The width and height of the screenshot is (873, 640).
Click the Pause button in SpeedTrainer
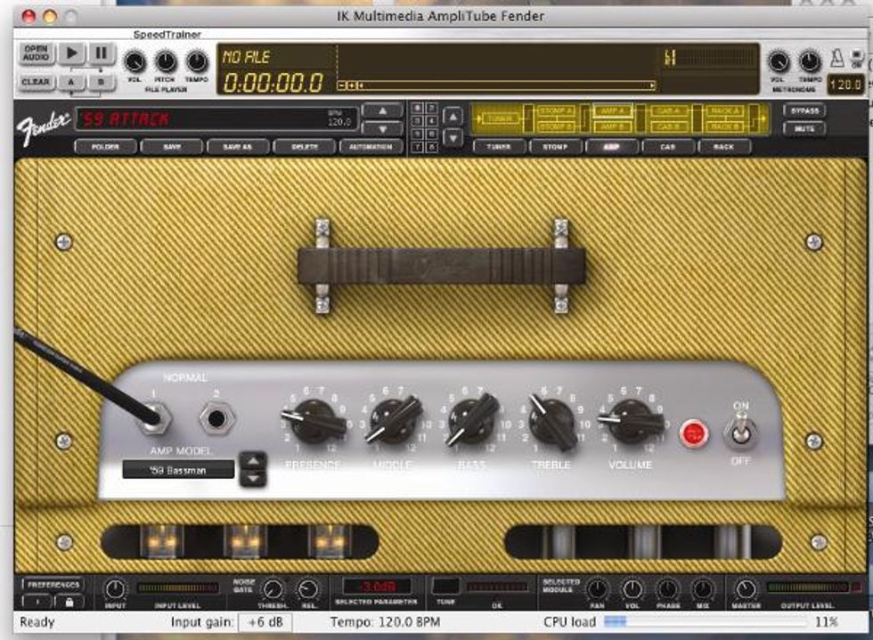click(x=101, y=53)
